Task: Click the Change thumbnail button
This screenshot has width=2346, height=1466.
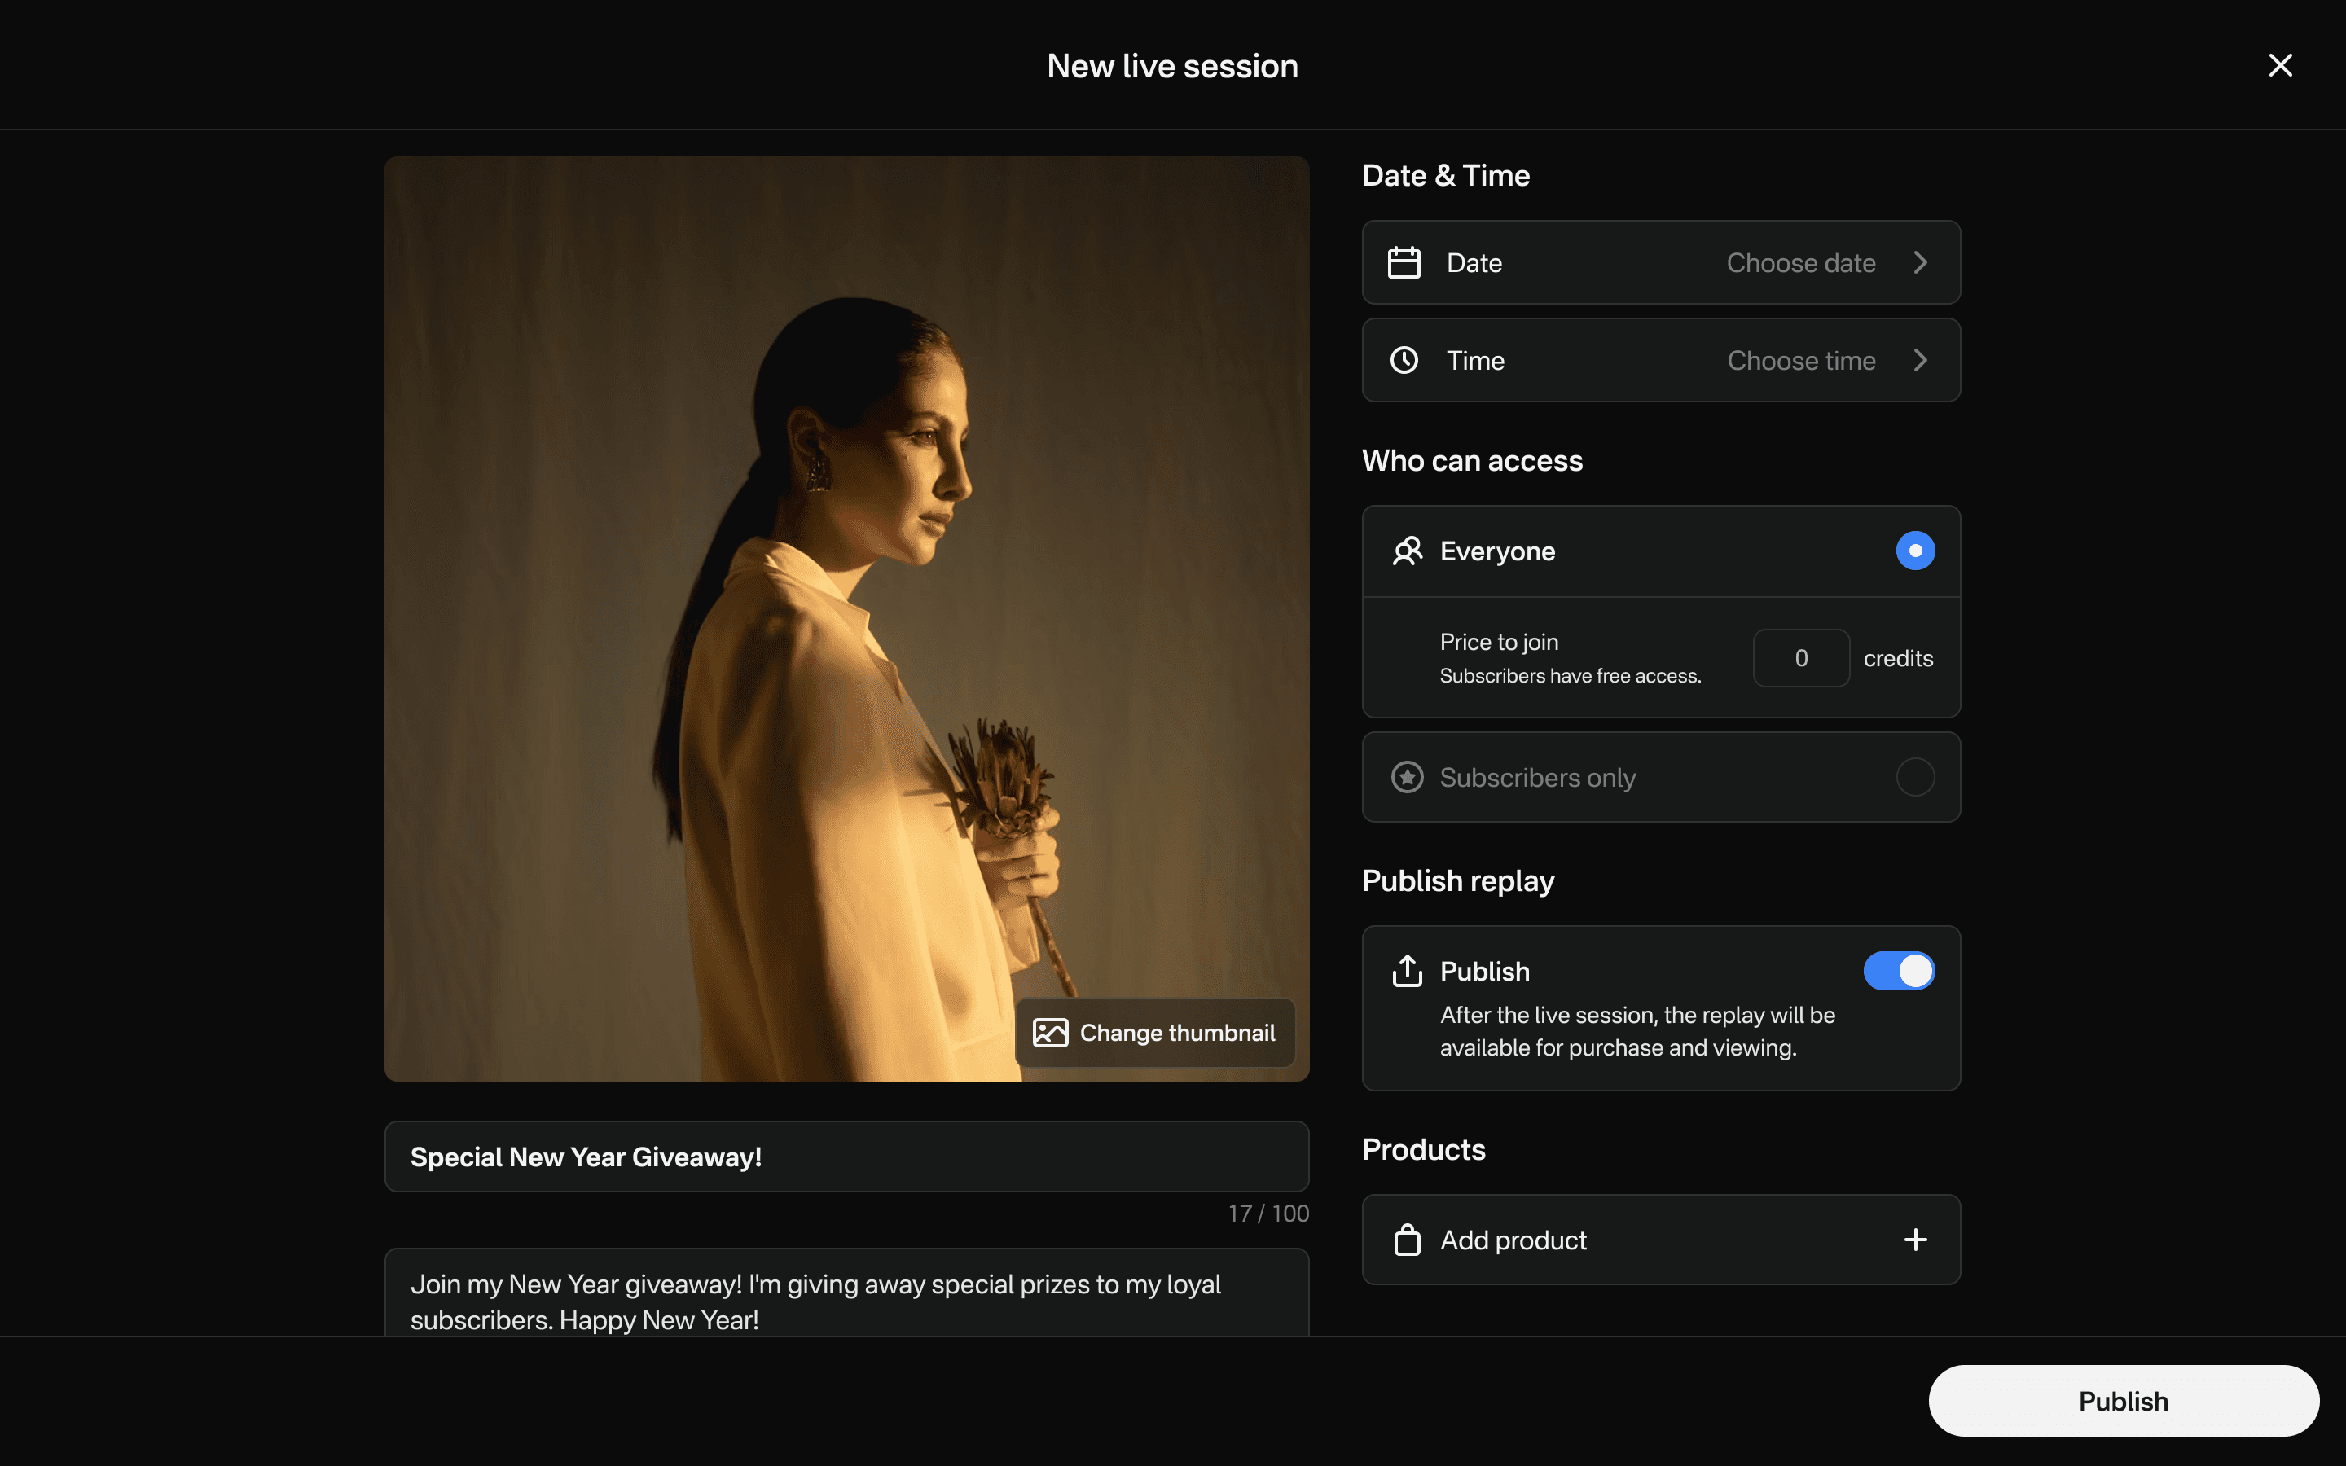Action: 1154,1033
